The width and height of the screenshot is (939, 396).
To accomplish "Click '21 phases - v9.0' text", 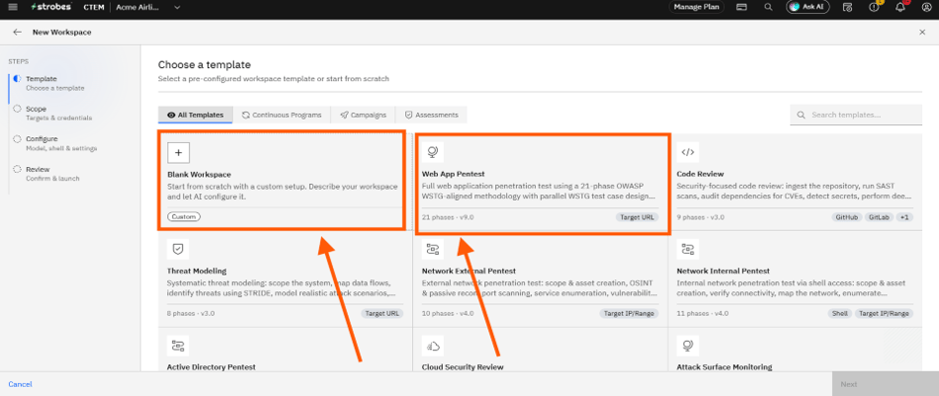I will [448, 217].
